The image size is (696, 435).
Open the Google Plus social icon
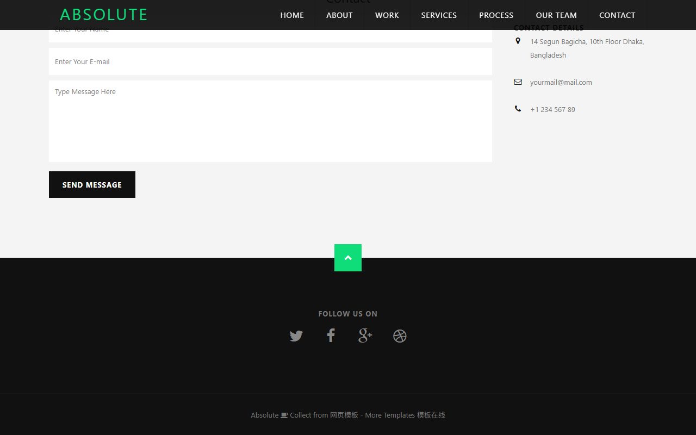365,335
